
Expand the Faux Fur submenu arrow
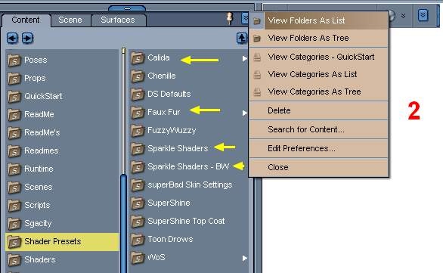(244, 113)
